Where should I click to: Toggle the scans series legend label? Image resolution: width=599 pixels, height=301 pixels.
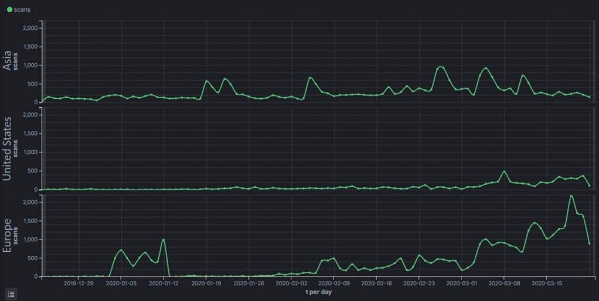[x=22, y=10]
